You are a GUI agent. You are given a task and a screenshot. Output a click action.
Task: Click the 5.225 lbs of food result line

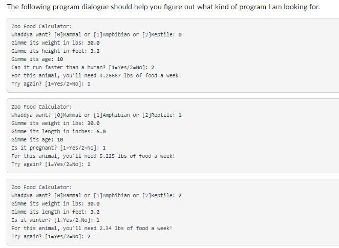[93, 156]
